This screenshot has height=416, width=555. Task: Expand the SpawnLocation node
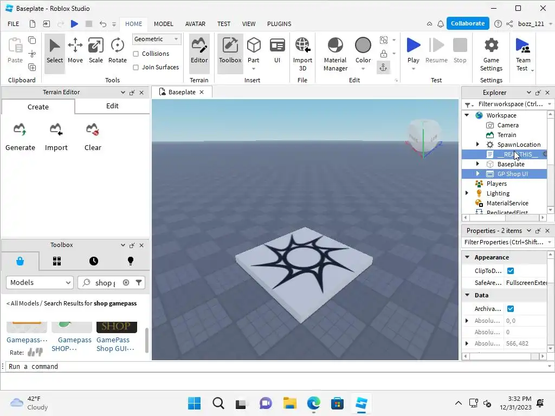(x=477, y=144)
